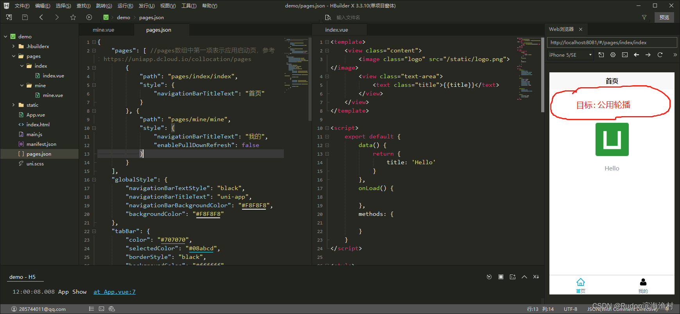The width and height of the screenshot is (680, 314).
Task: Click the Web browser URL address field
Action: [x=612, y=42]
